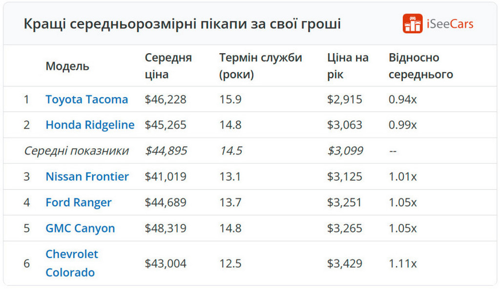The width and height of the screenshot is (500, 289).
Task: Open the Honda Ridgeline link
Action: 90,125
